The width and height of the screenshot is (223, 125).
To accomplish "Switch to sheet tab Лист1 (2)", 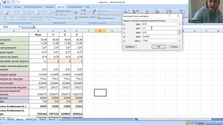I will [x=31, y=119].
